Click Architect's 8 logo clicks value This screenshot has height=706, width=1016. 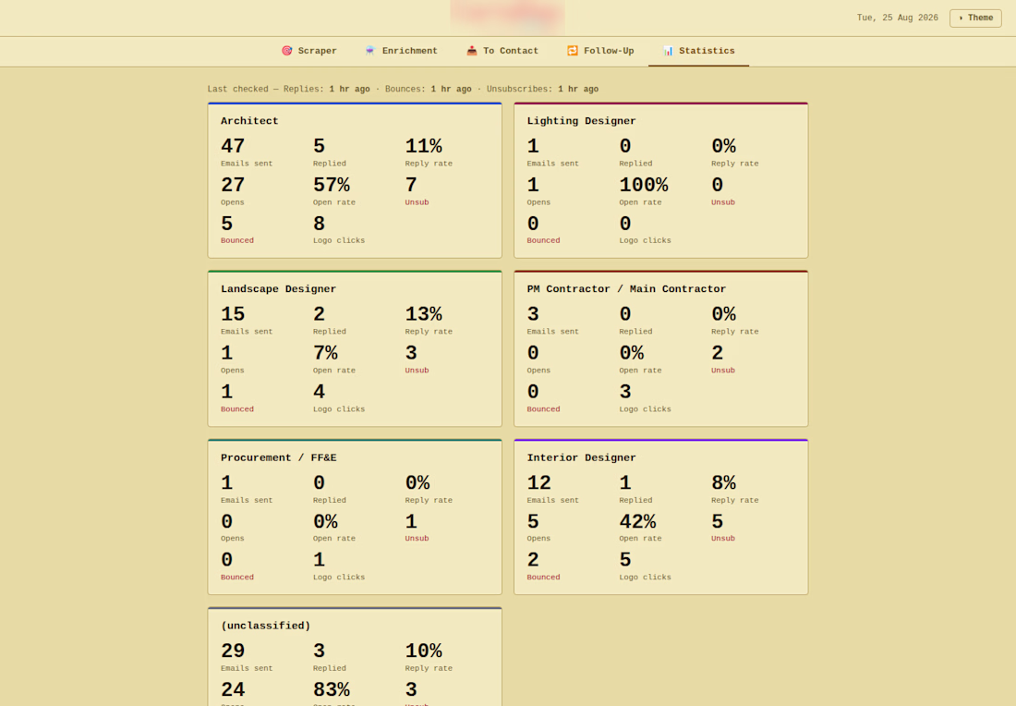(x=319, y=224)
